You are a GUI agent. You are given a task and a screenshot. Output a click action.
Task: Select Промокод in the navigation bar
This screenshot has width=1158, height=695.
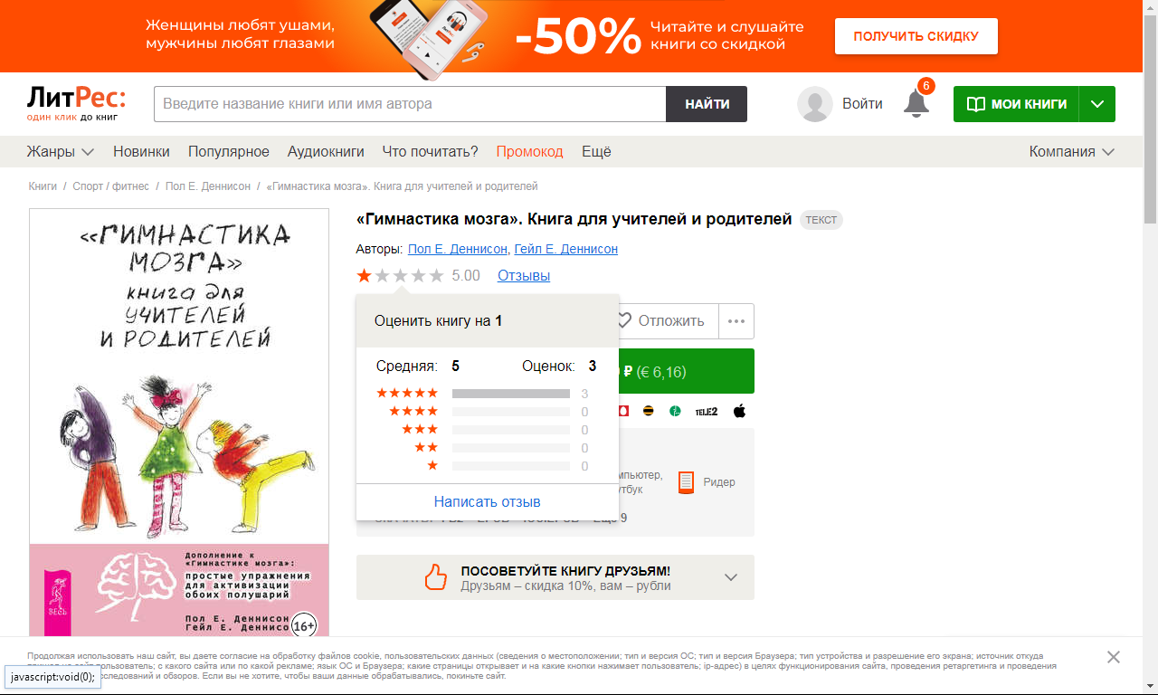tap(529, 151)
